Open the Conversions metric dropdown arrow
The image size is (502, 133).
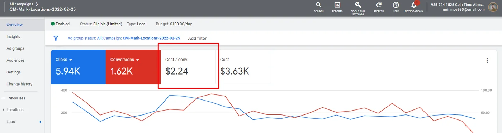(138, 60)
